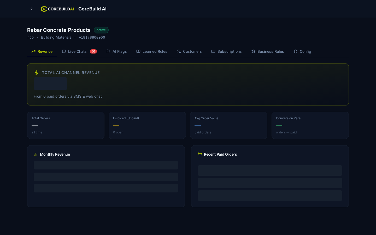Click the Invoiced (Unpaid) card label
376x235 pixels.
[x=126, y=118]
